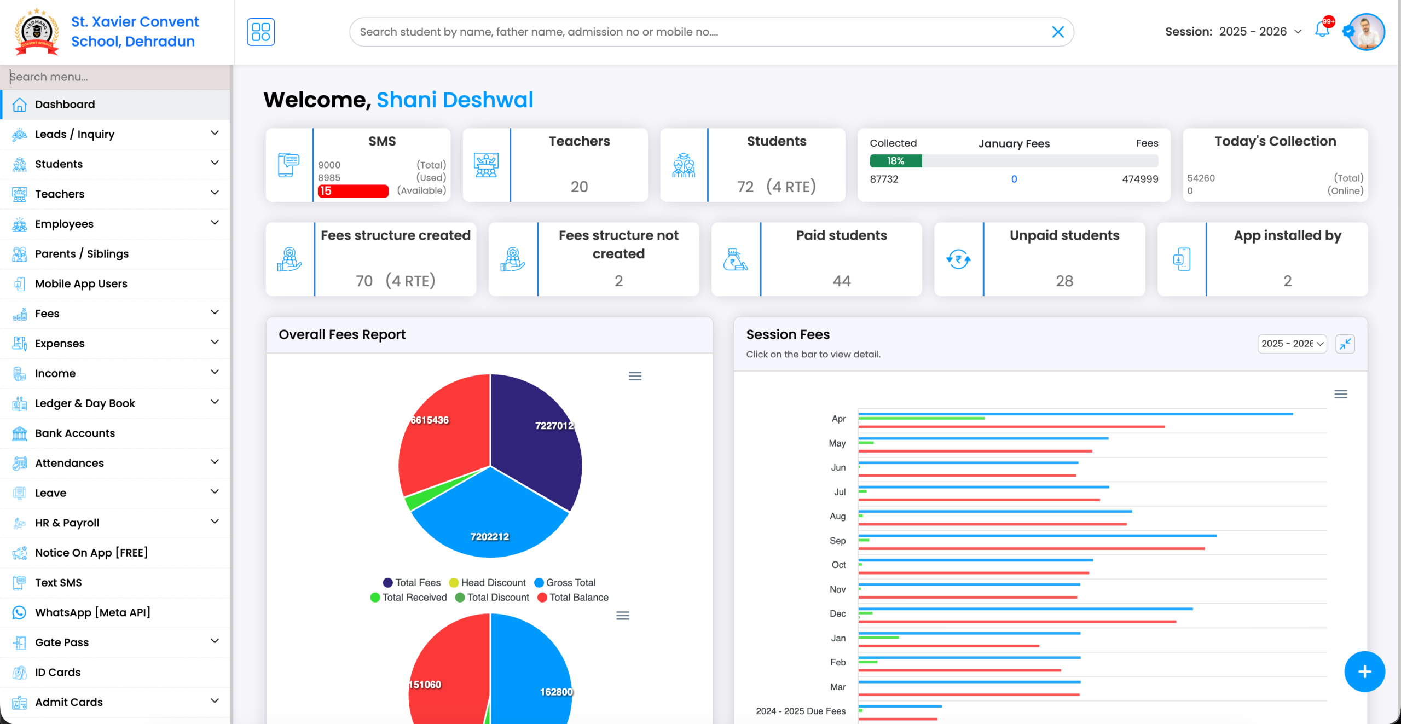Open the Session Fees year dropdown

pos(1292,344)
